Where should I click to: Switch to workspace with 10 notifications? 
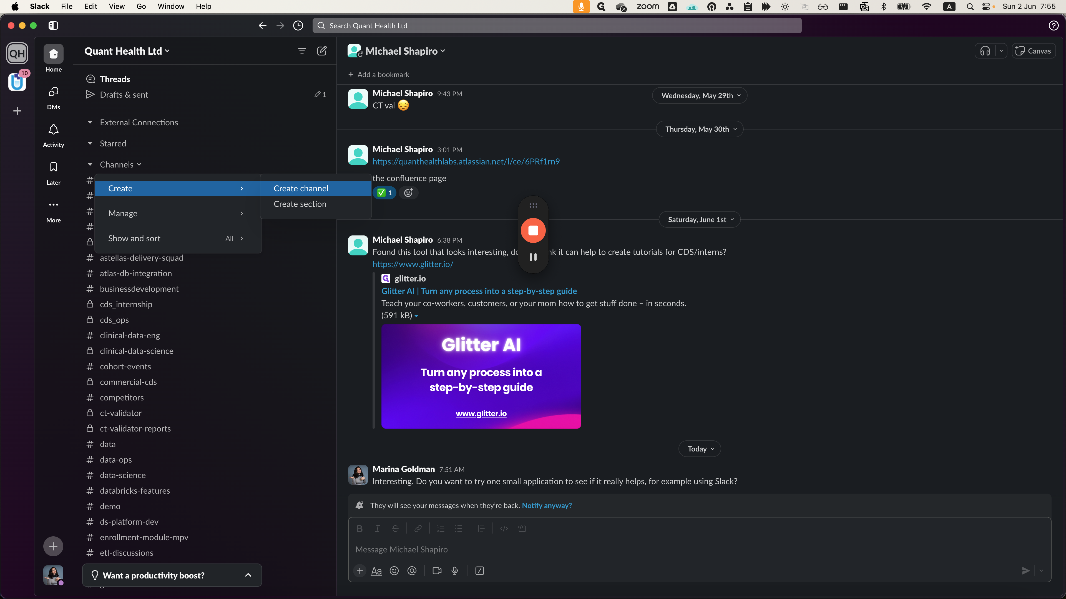[17, 82]
